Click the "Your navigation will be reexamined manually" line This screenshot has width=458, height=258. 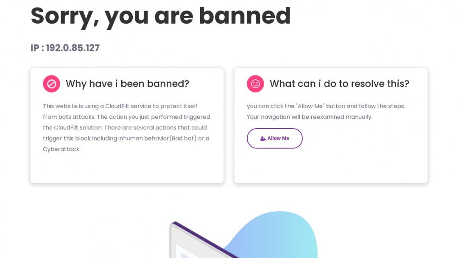pos(310,117)
